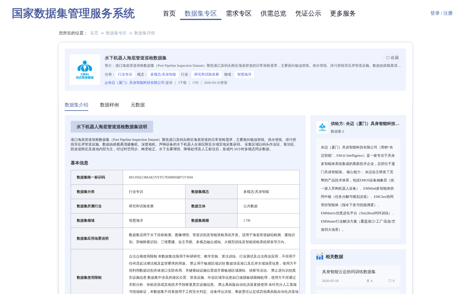The image size is (471, 294).
Task: Click the 数据集应用场景说明 table label
Action: pos(93,238)
